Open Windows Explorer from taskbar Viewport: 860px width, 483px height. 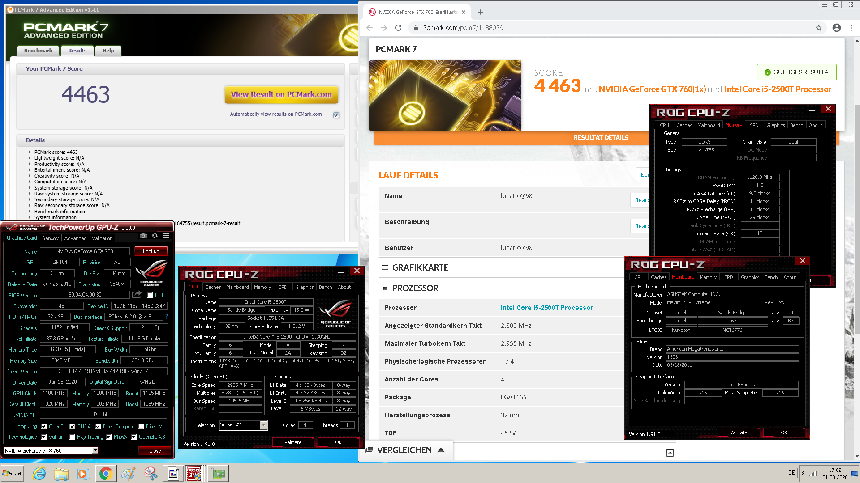pyautogui.click(x=61, y=474)
